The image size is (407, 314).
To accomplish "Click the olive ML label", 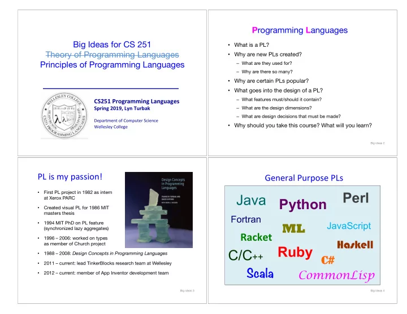I will pos(293,228).
